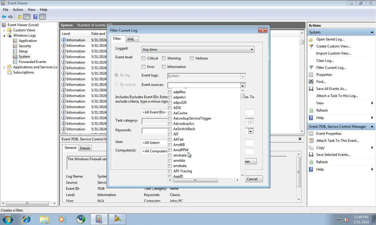Click the Filter Current Log action icon
376x225 pixels.
pyautogui.click(x=311, y=68)
